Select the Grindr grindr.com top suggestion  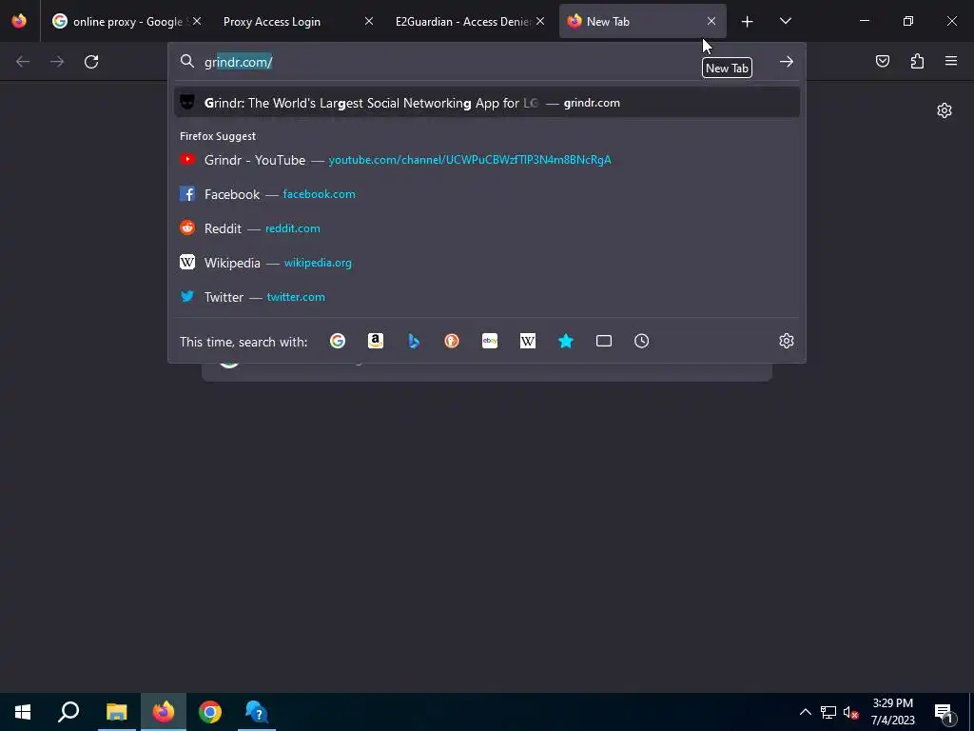[487, 103]
